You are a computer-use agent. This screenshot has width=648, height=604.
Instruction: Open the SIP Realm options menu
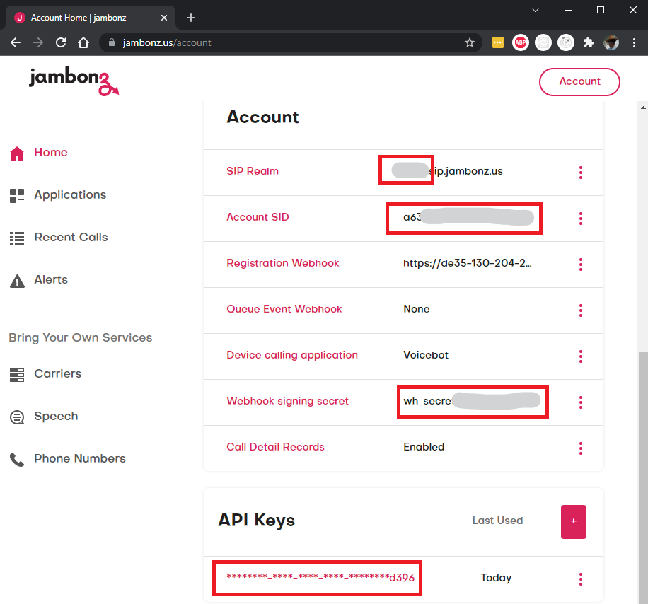coord(581,173)
